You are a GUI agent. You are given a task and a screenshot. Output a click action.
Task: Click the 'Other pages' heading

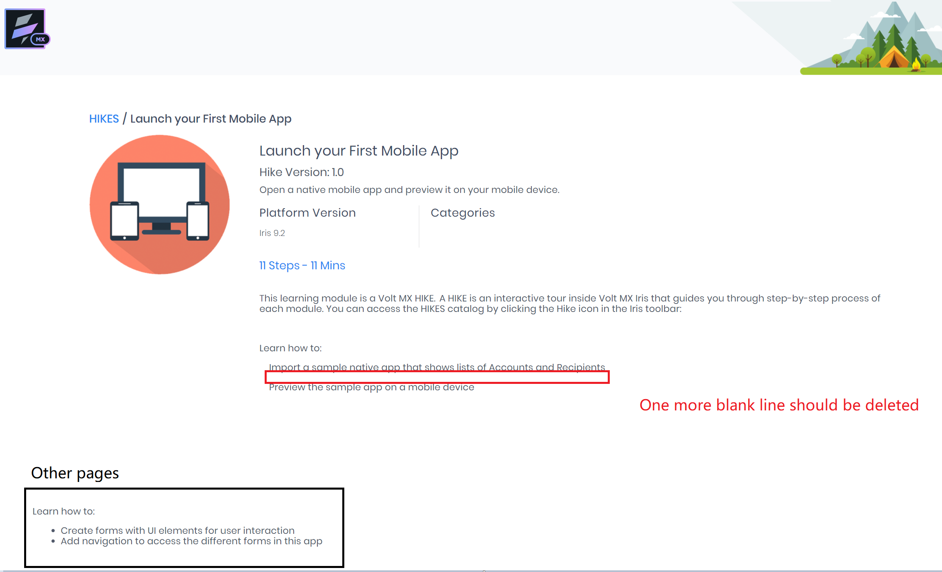point(75,473)
